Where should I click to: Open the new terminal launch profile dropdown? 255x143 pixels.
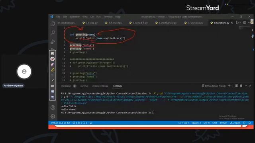(232, 86)
